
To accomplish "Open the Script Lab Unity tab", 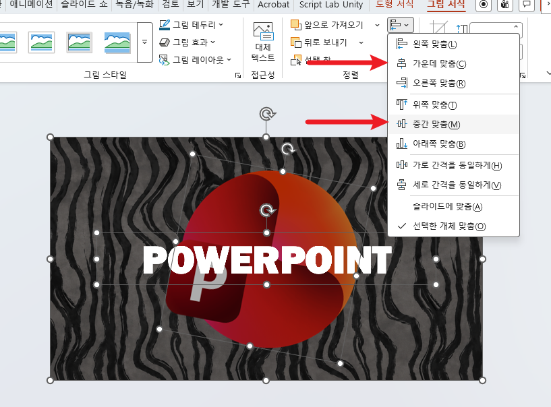I will 331,5.
